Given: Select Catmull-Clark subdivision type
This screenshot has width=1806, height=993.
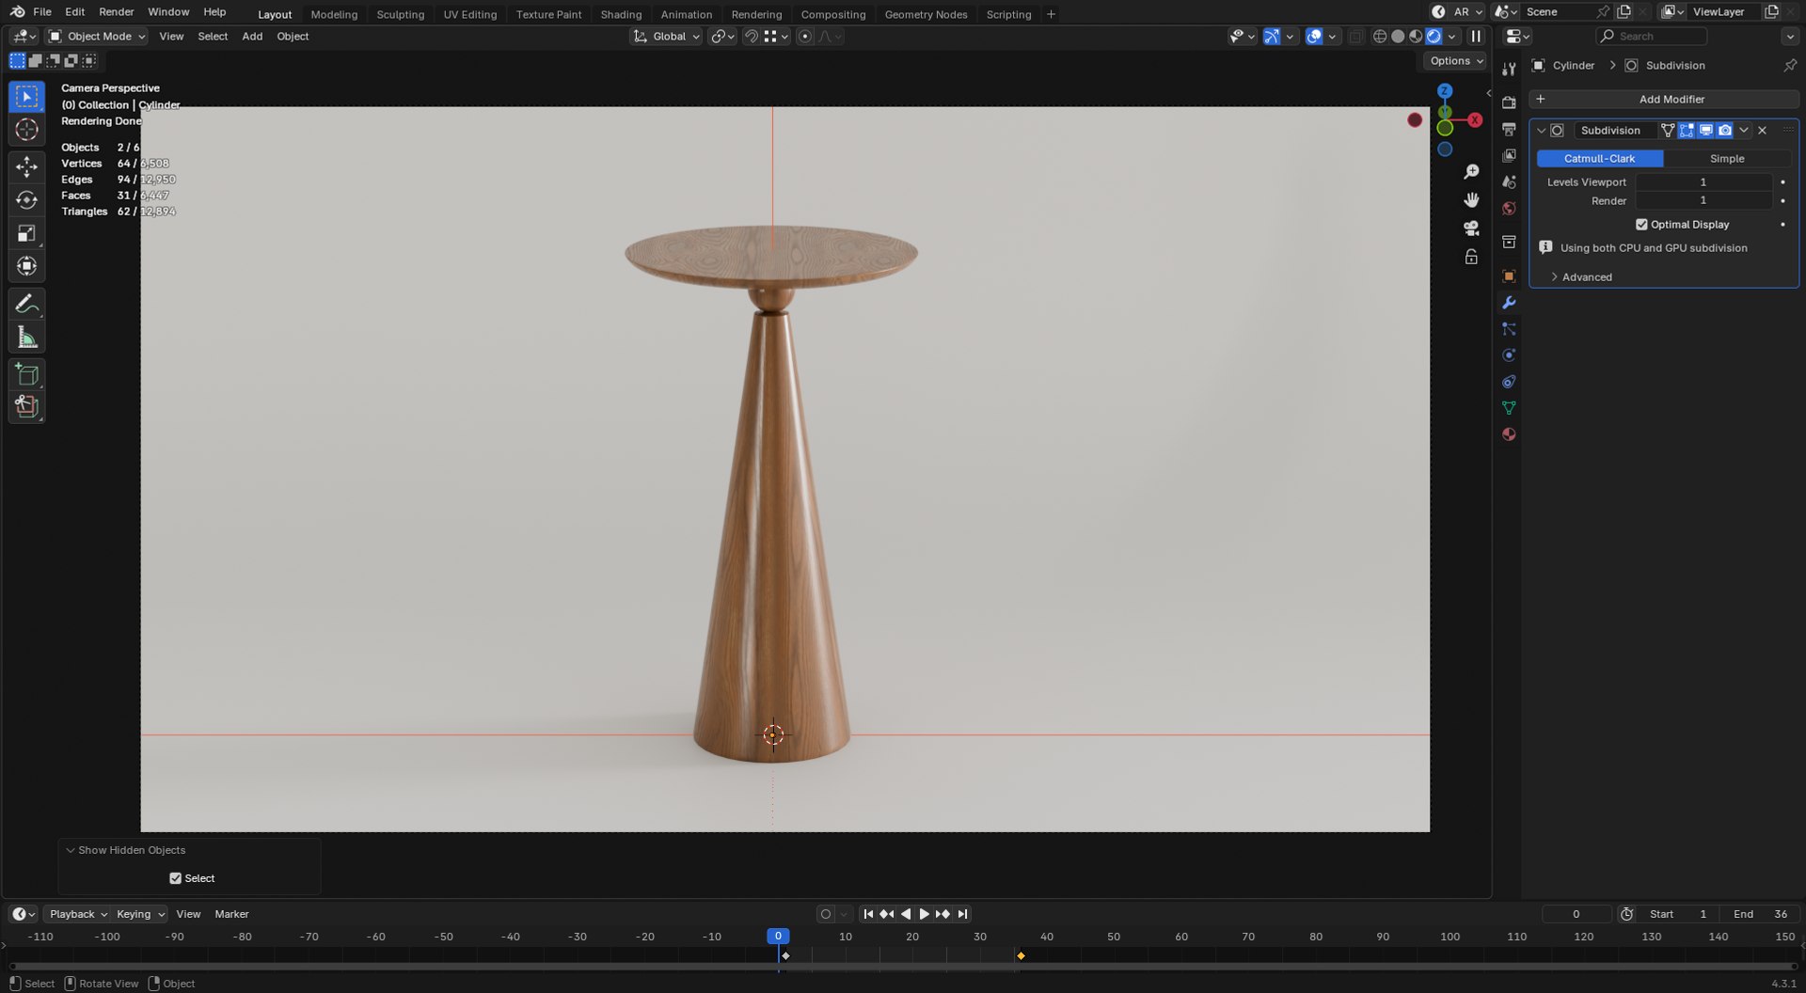Looking at the screenshot, I should (x=1599, y=159).
